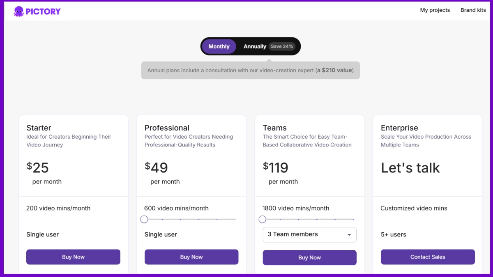This screenshot has width=493, height=277.
Task: Click the Teams slider track's far end
Action: (353, 220)
